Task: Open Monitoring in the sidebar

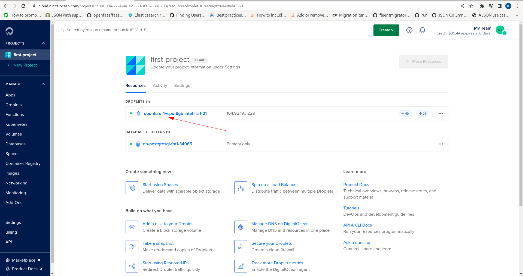Action: click(x=16, y=193)
